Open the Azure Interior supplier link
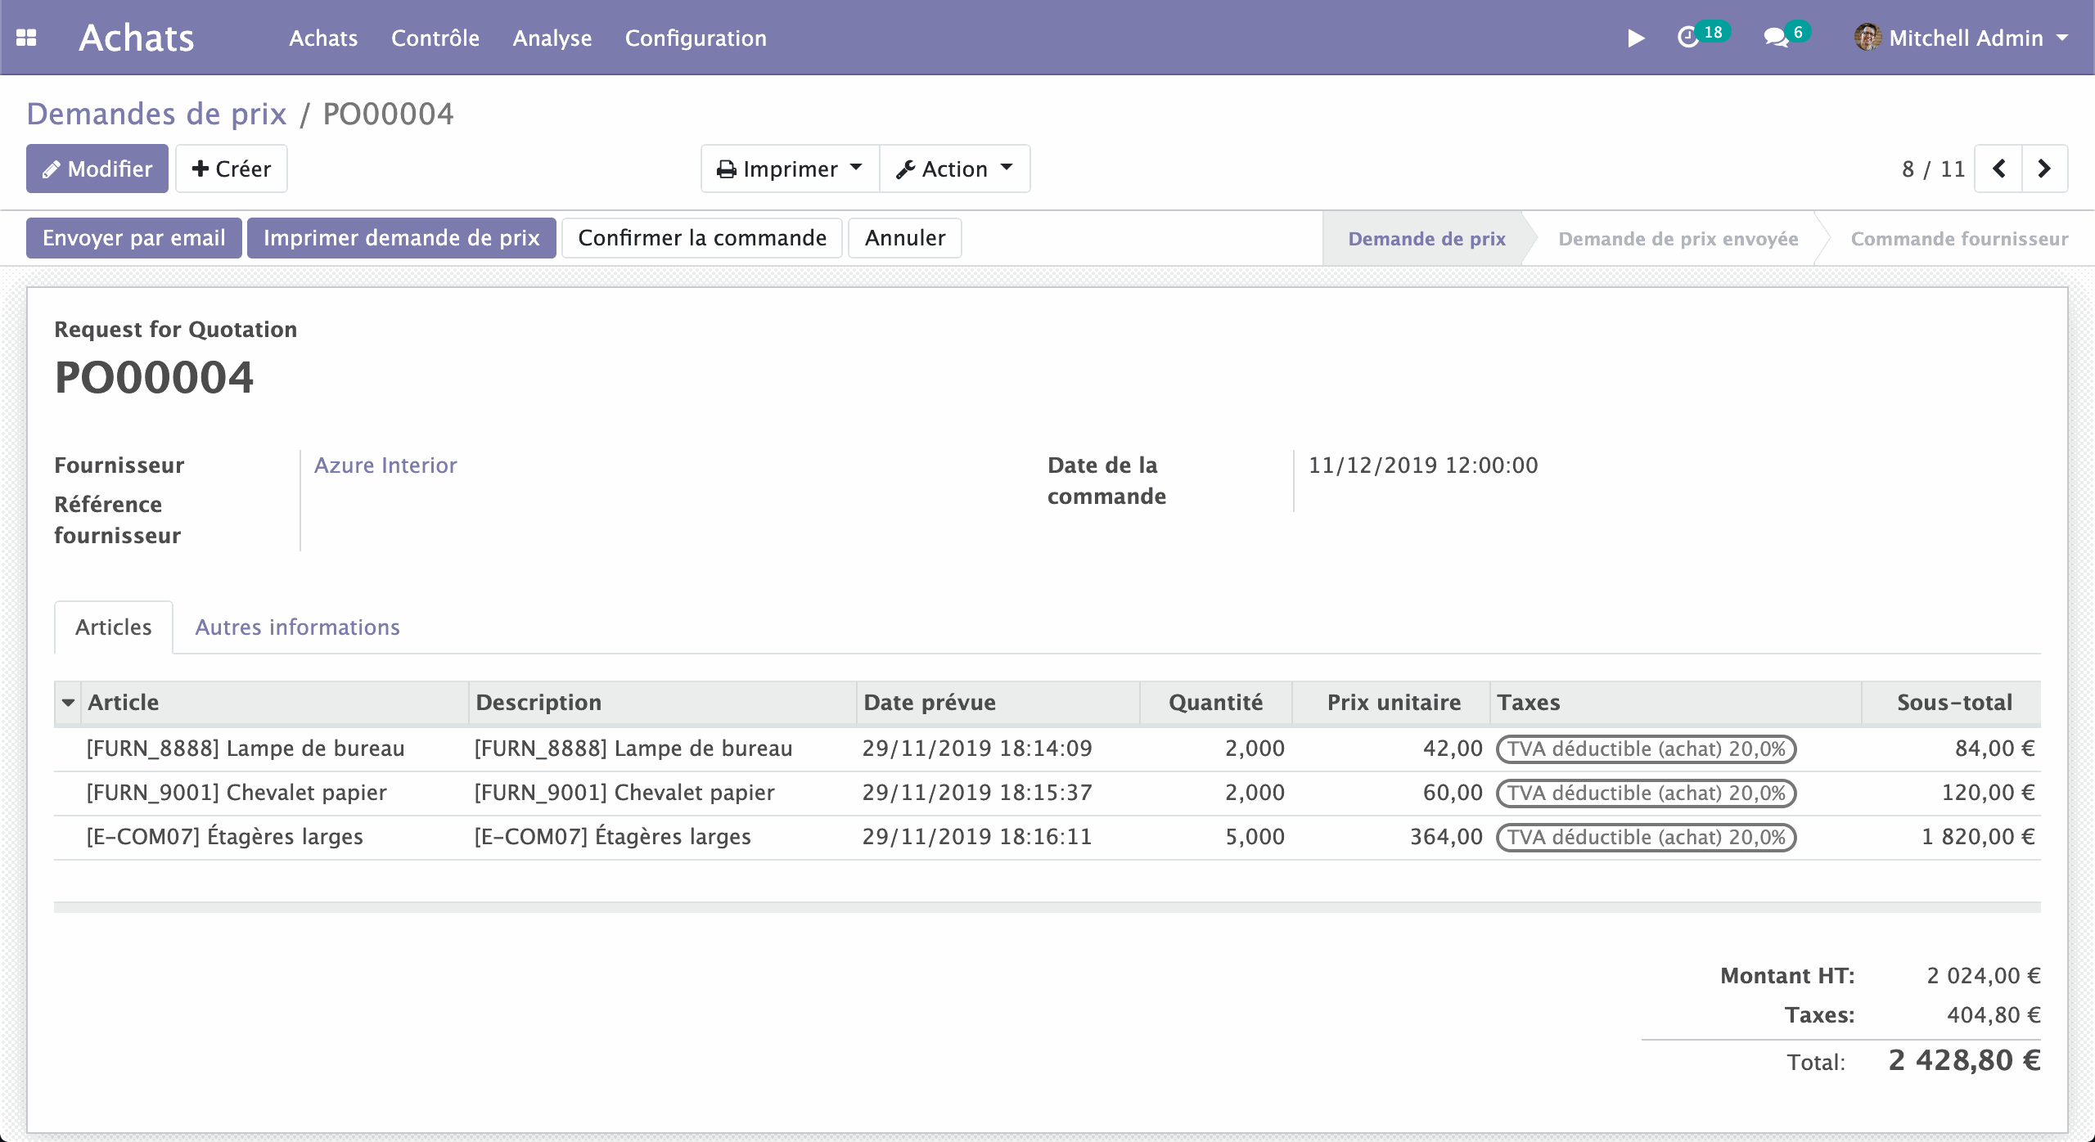Image resolution: width=2095 pixels, height=1142 pixels. 385,465
